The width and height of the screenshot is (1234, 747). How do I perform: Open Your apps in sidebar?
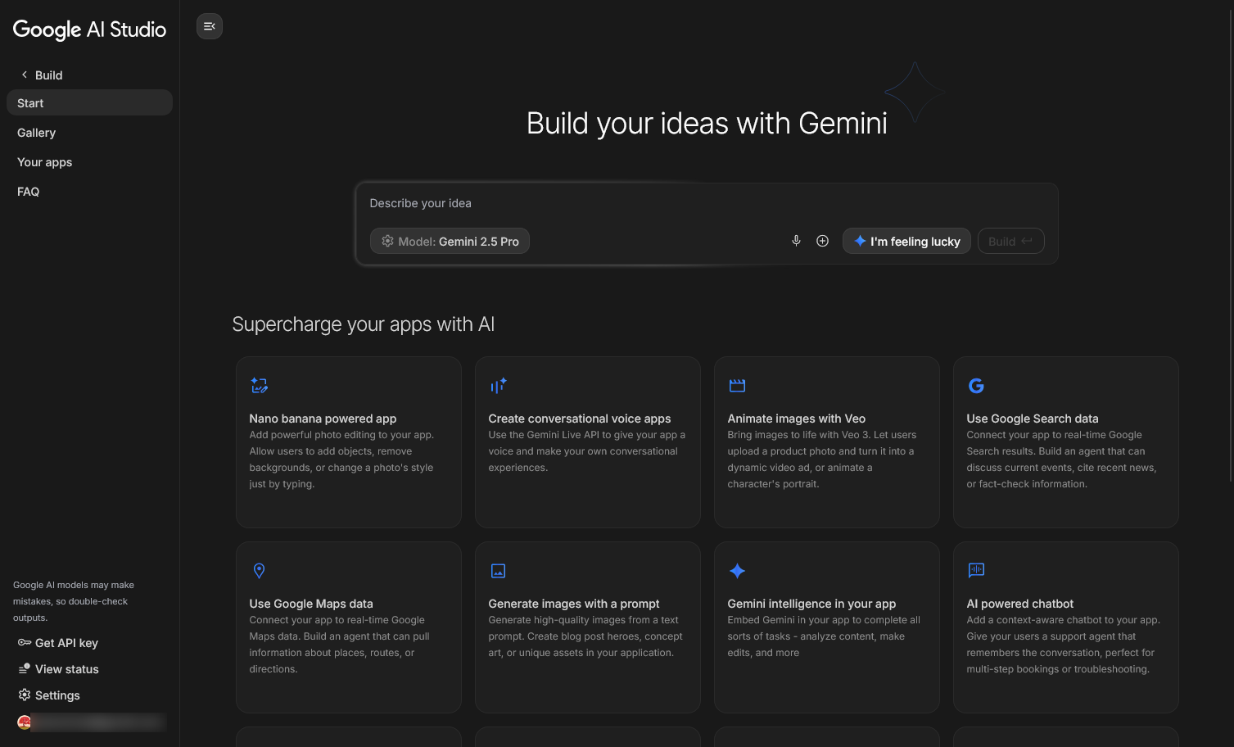pos(45,162)
